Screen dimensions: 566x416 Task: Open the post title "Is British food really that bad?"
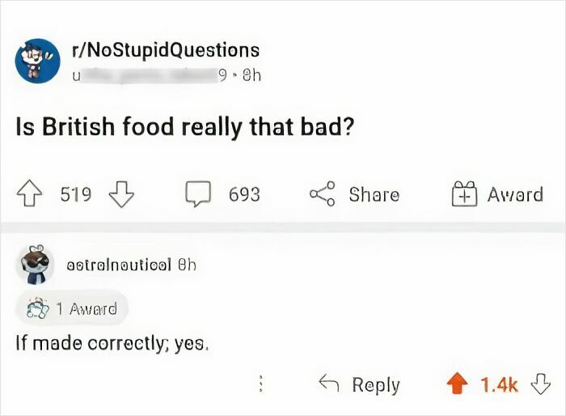[187, 128]
